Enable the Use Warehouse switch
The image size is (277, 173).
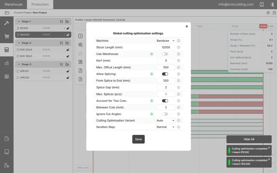(165, 54)
